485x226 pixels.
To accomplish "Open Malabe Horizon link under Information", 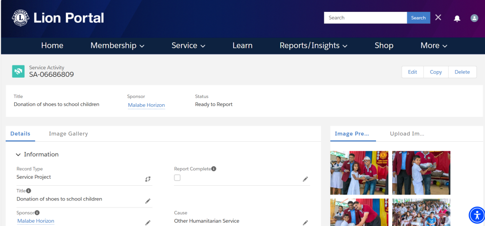I will click(x=36, y=221).
